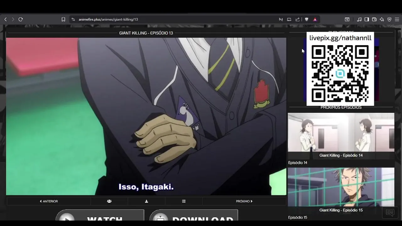Click the install-app screen icon in address bar

(289, 19)
